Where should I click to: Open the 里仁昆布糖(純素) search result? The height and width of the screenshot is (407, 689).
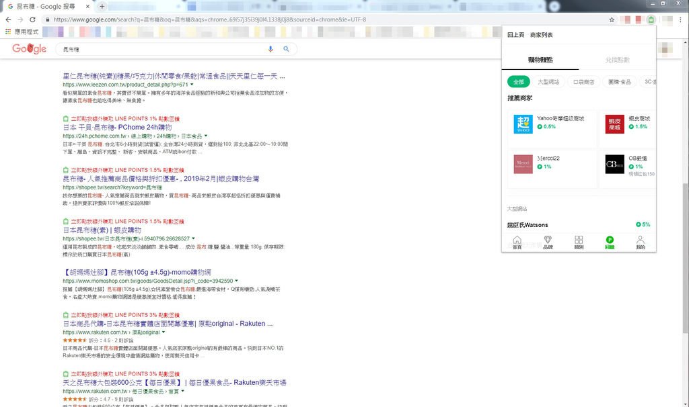tap(174, 77)
